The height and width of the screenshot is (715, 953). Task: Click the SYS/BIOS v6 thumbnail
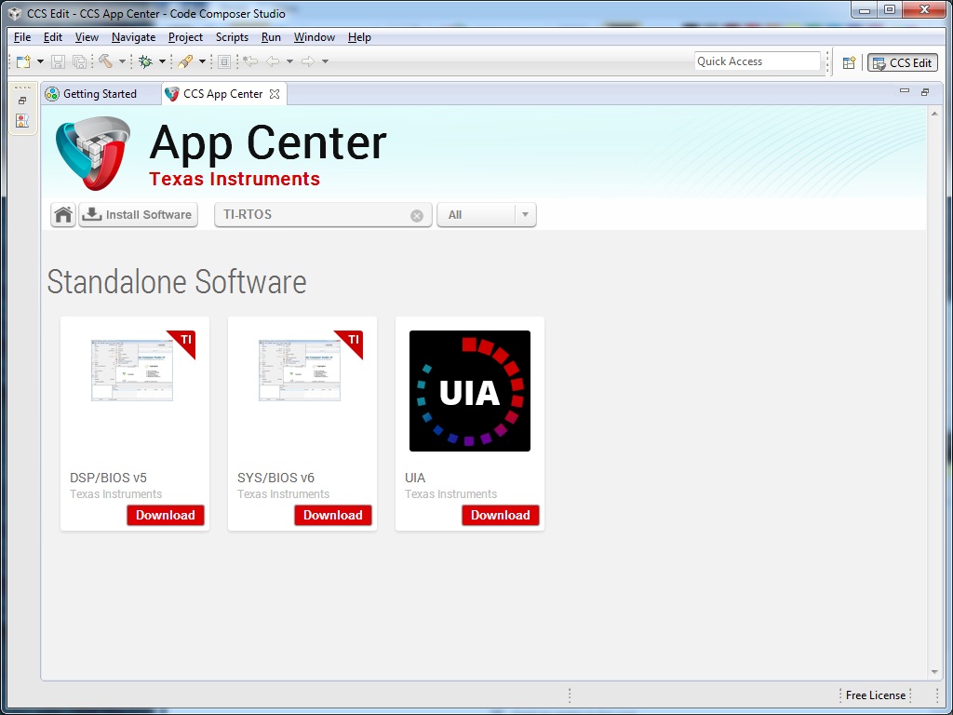pyautogui.click(x=300, y=371)
